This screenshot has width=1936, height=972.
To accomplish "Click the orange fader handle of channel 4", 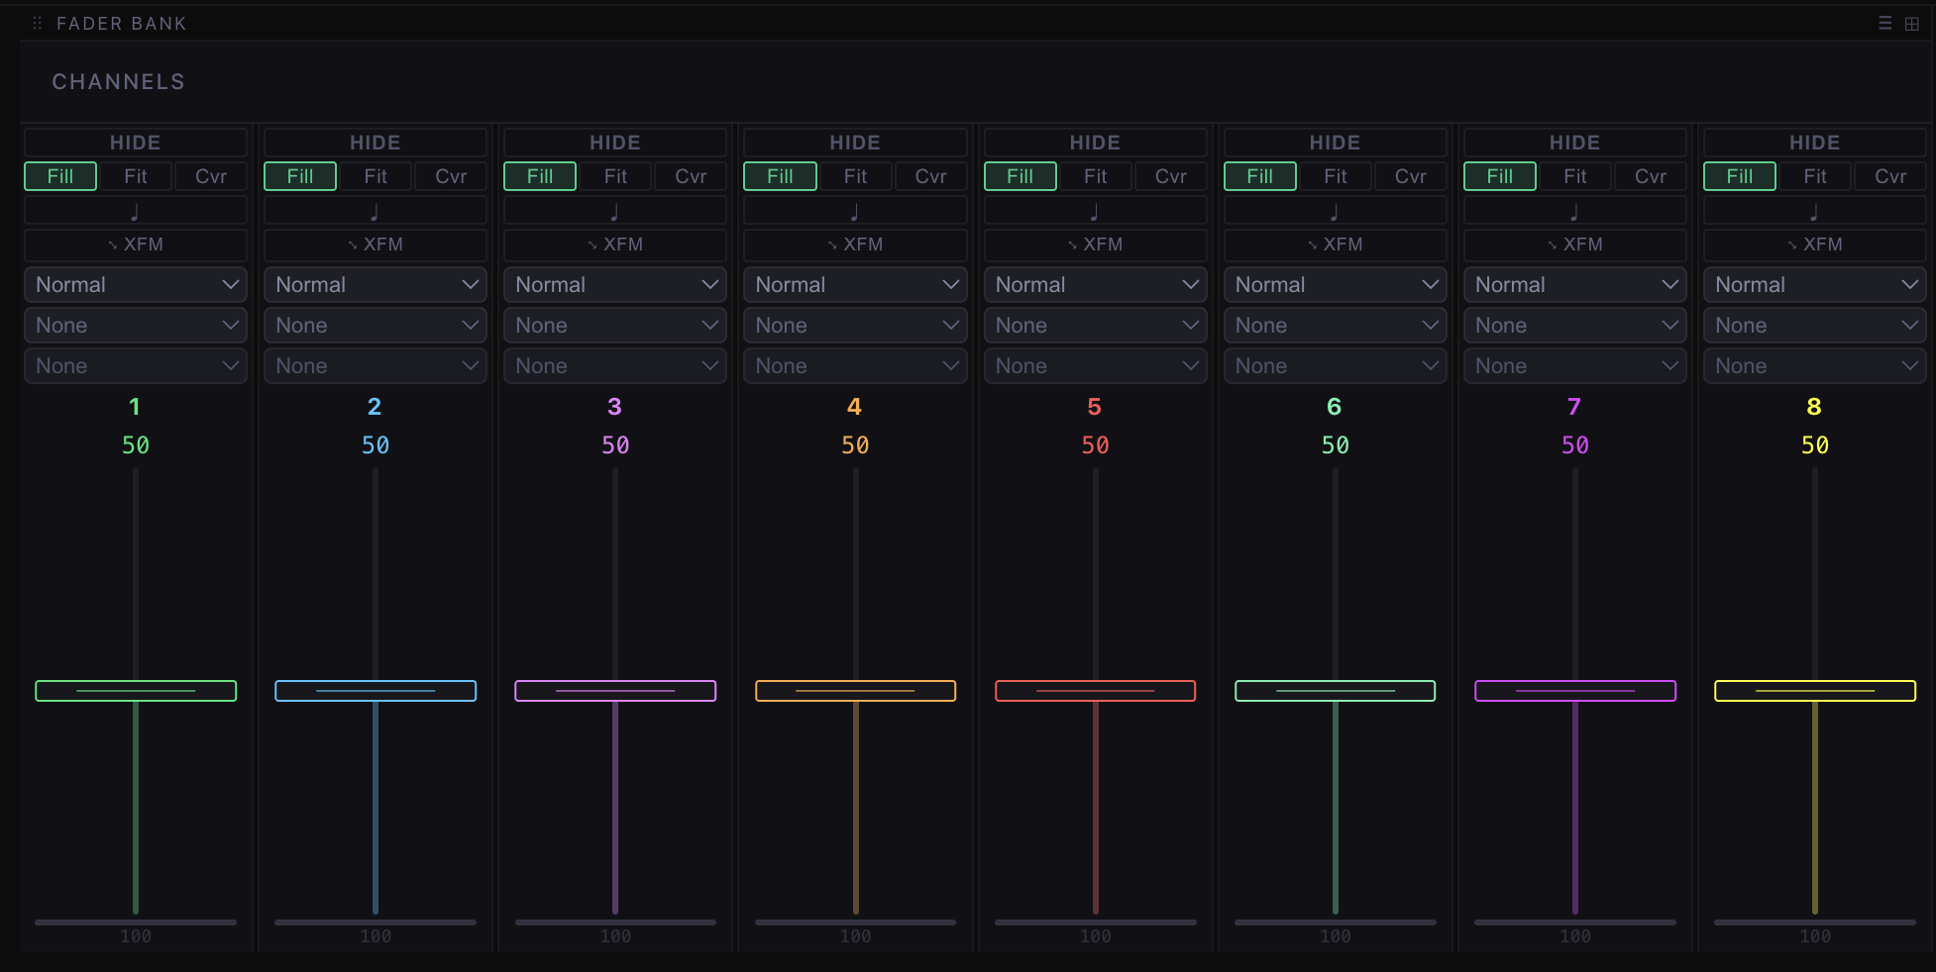I will [855, 691].
